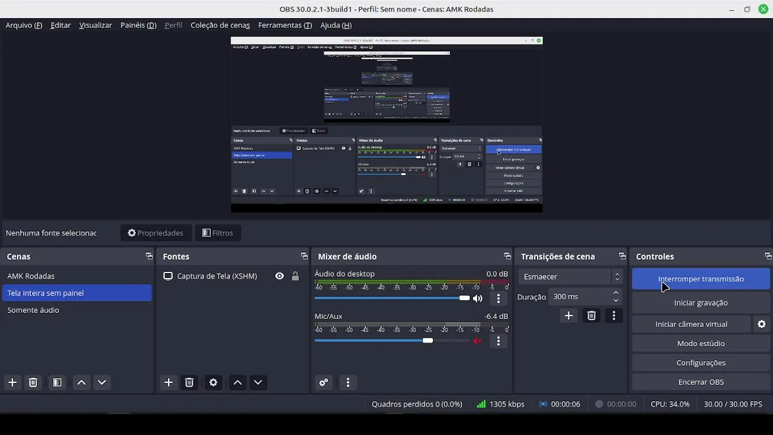This screenshot has width=773, height=435.
Task: Delete selected scene with trash icon
Action: 33,382
